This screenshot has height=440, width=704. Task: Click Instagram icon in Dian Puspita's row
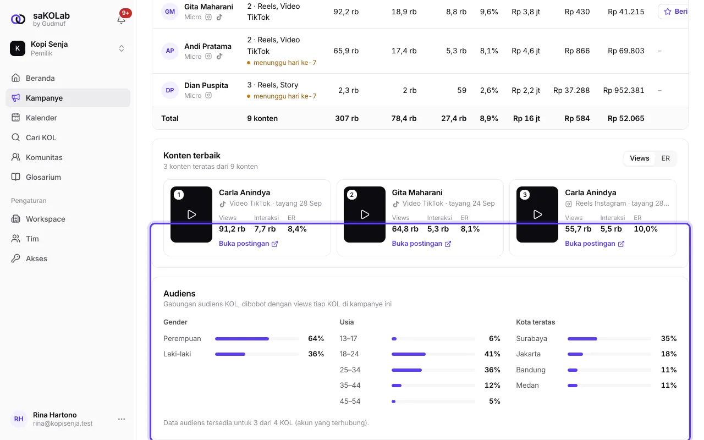pyautogui.click(x=208, y=95)
